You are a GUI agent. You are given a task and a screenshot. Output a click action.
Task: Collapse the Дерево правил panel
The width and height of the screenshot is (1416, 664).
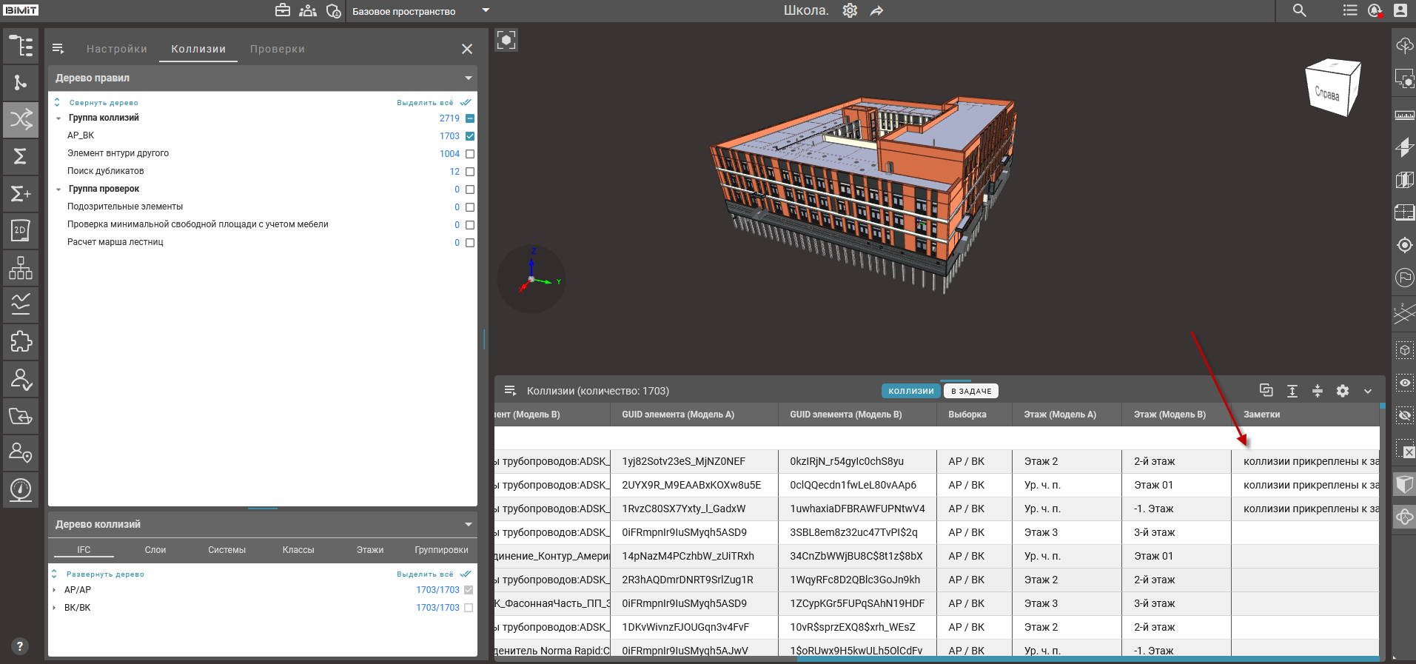coord(468,78)
